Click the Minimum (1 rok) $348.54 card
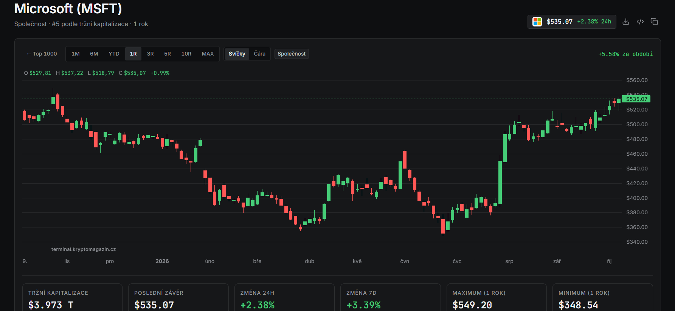This screenshot has width=675, height=311. (603, 298)
